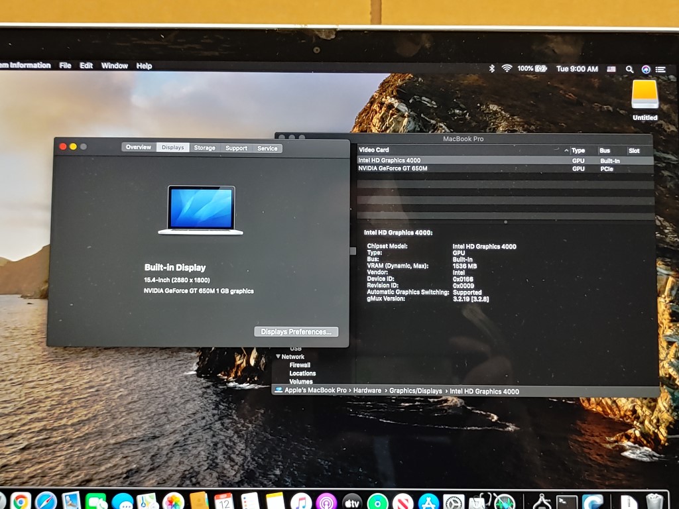Open Apple TV app in Dock
Screen dimensions: 679x509
pos(352,502)
